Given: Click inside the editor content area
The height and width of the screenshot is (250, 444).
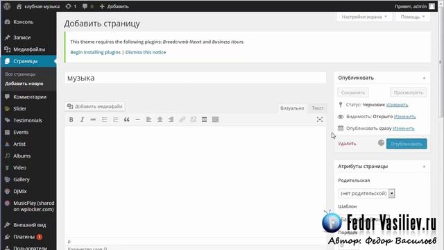Looking at the screenshot, I should 196,181.
